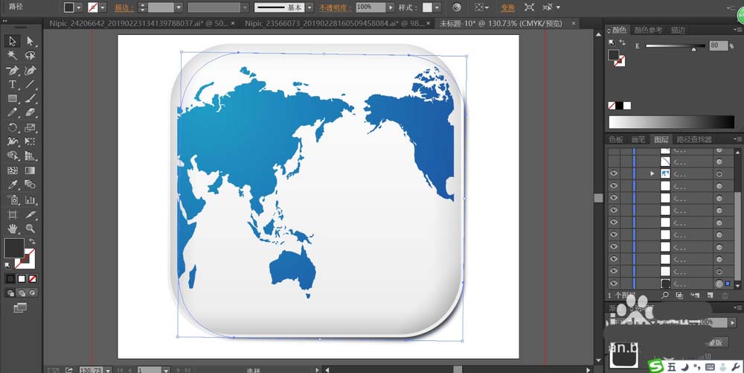This screenshot has height=373, width=744.
Task: Select the Eraser tool
Action: coord(30,113)
